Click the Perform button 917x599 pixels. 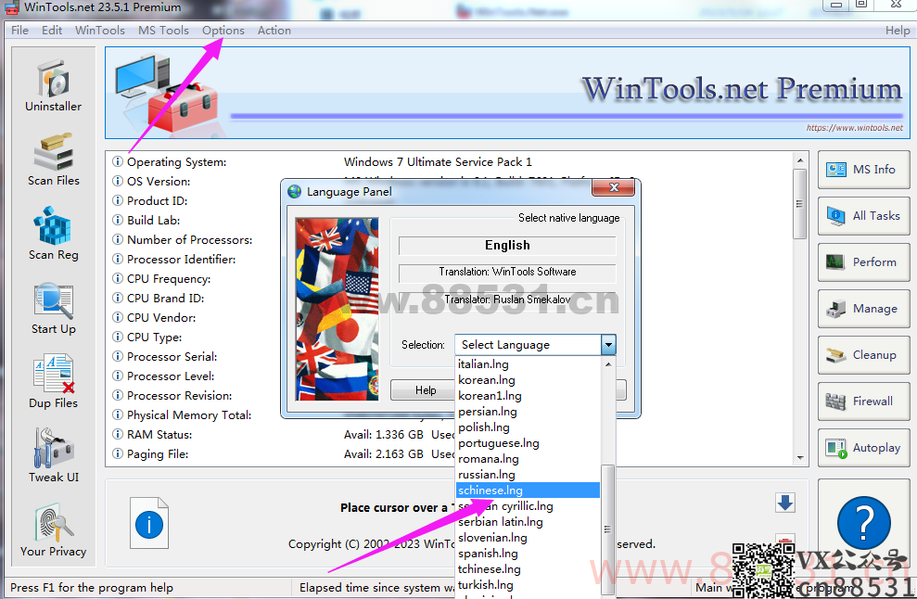(x=863, y=262)
